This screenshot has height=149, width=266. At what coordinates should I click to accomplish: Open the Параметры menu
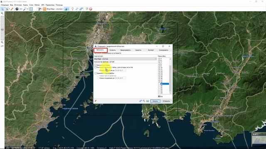[x=50, y=5]
